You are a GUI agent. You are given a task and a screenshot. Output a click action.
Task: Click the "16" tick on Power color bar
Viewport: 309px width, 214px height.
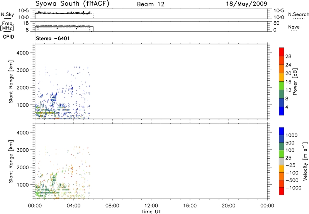[288, 82]
